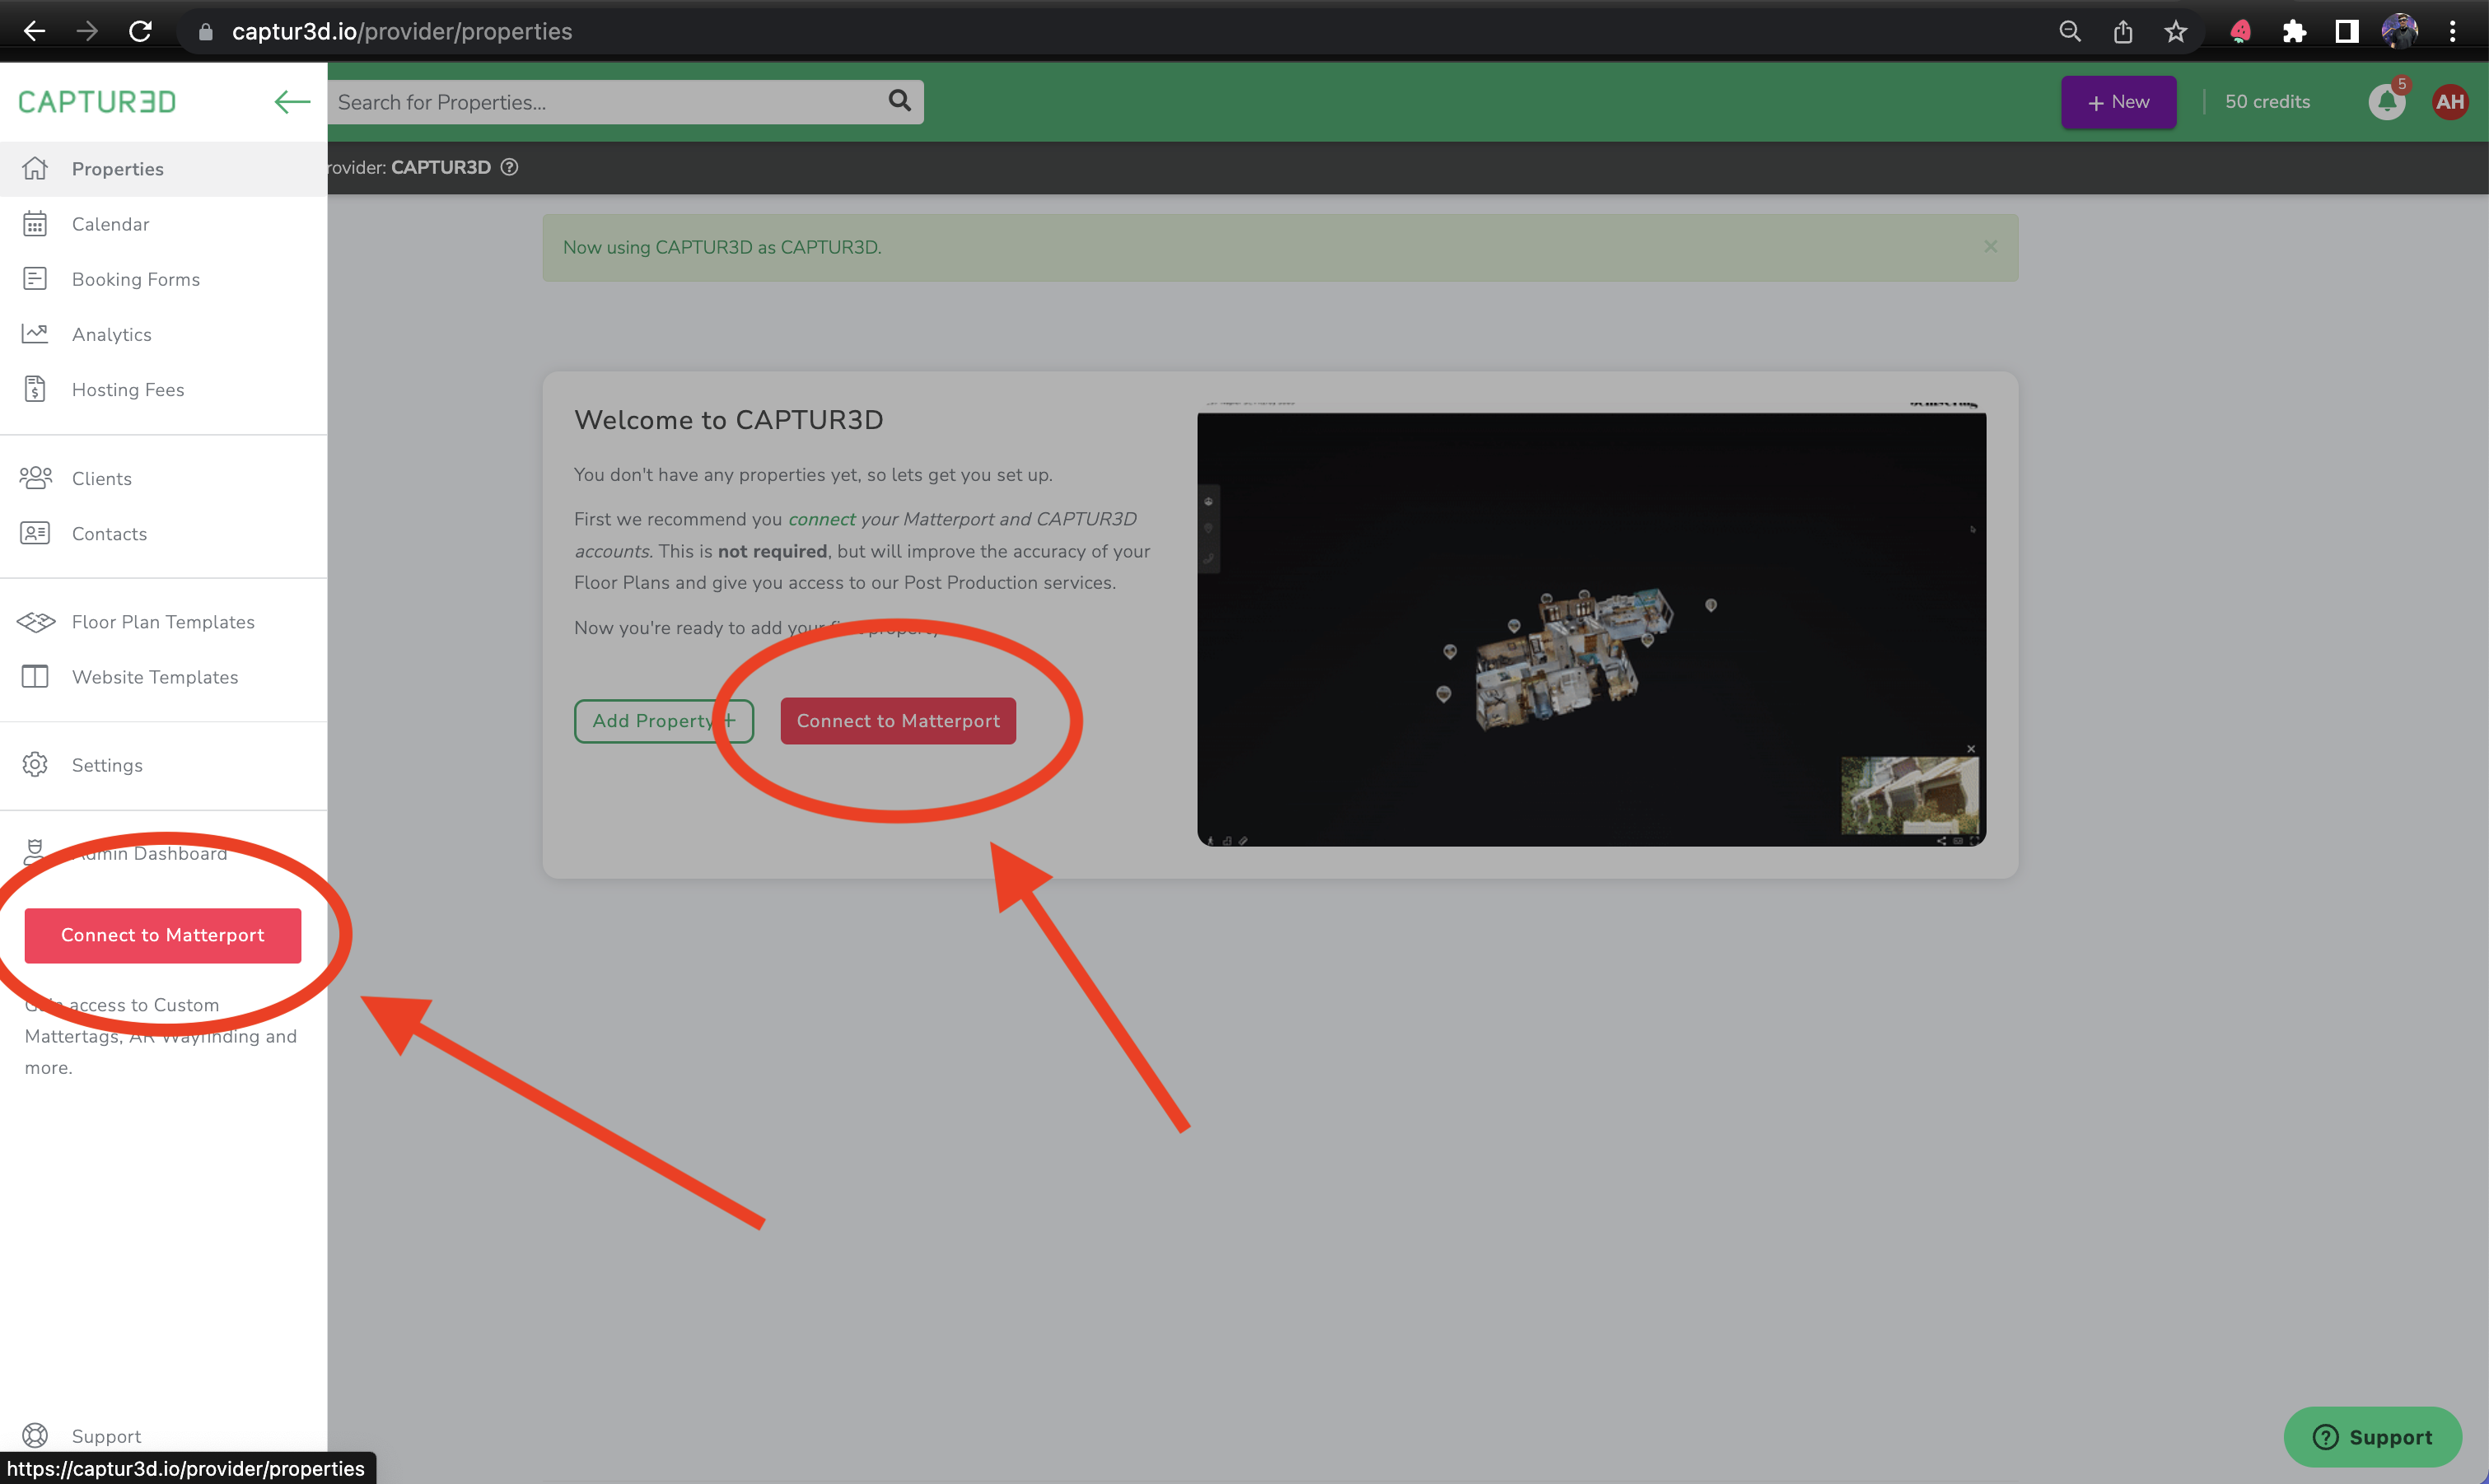Open the green Support chat button
This screenshot has width=2489, height=1484.
click(2372, 1437)
